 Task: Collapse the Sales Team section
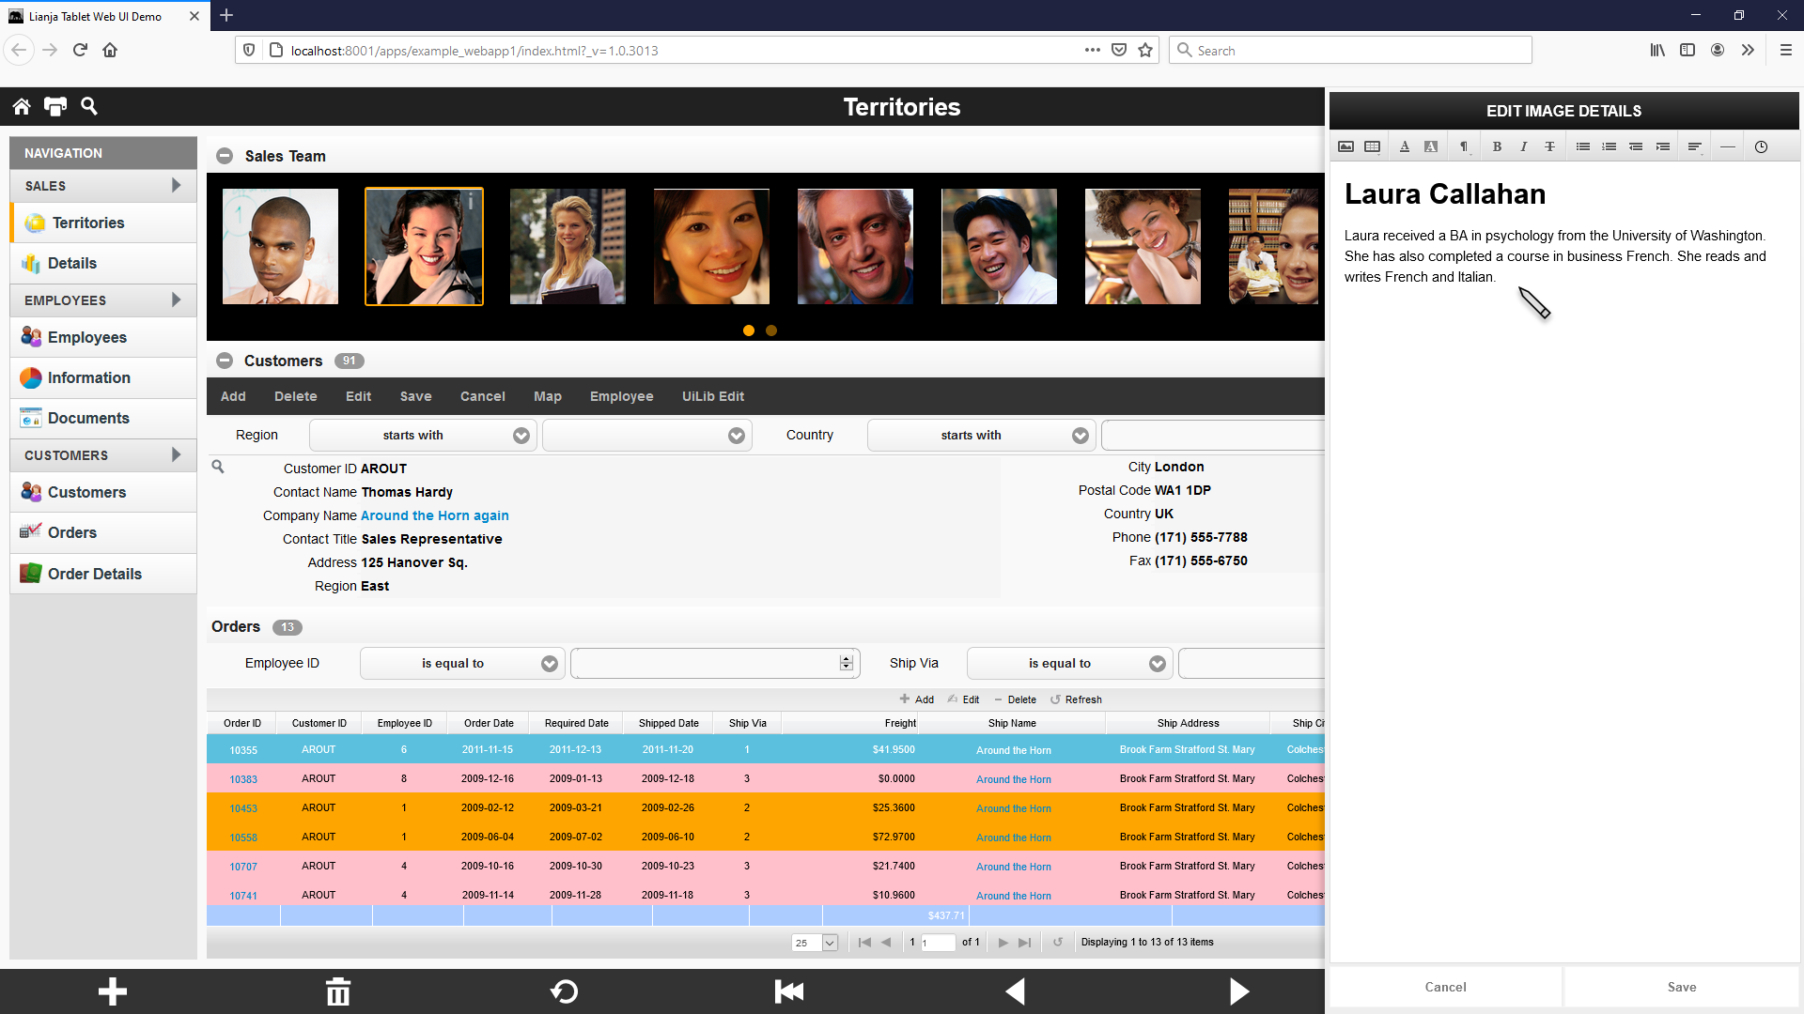[x=225, y=156]
